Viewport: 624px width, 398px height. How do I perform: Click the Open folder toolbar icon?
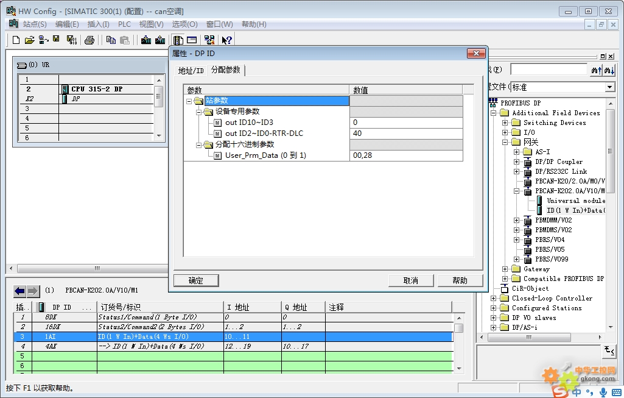click(29, 40)
